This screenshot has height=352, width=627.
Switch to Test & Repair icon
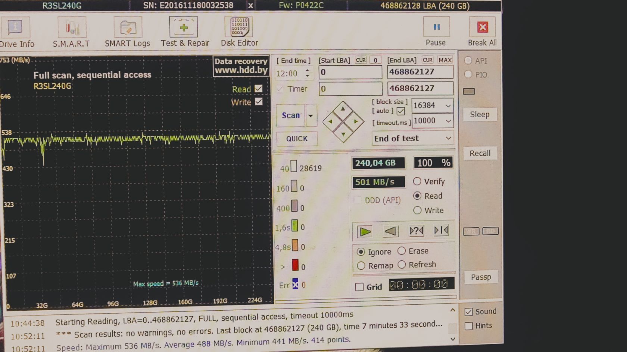tap(183, 27)
